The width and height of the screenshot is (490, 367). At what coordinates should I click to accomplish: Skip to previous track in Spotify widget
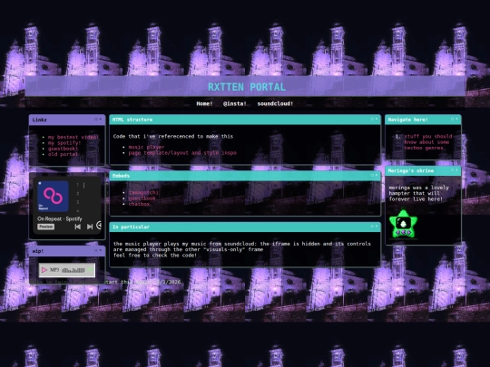[78, 227]
